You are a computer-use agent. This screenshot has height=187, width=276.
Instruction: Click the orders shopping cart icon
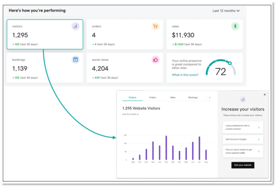[x=155, y=26]
